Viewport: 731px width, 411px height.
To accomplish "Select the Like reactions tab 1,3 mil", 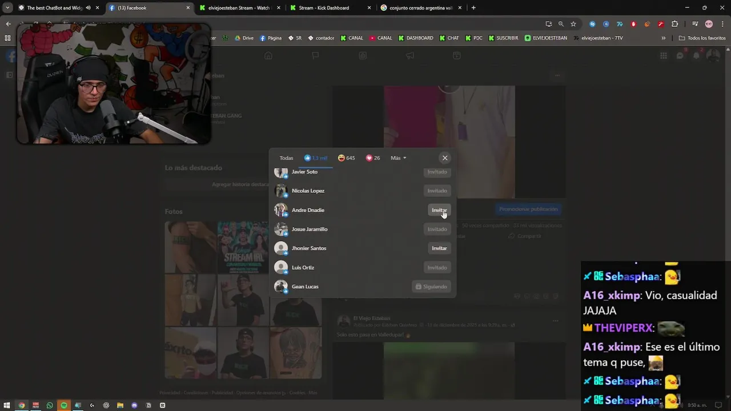I will [316, 158].
